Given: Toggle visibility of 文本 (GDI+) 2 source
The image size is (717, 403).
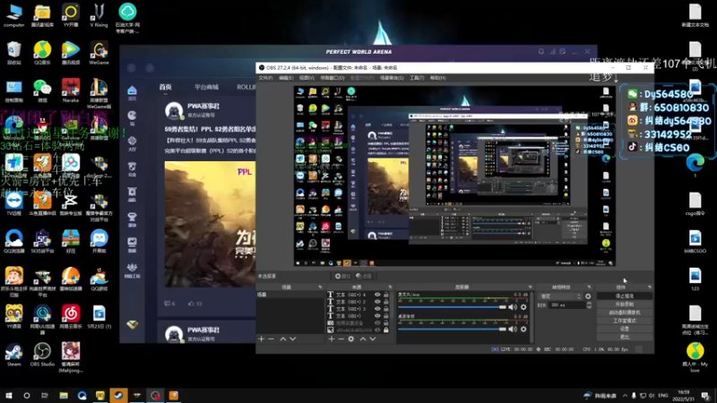Looking at the screenshot, I should (377, 302).
